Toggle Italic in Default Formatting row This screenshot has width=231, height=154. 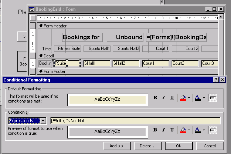click(x=164, y=98)
